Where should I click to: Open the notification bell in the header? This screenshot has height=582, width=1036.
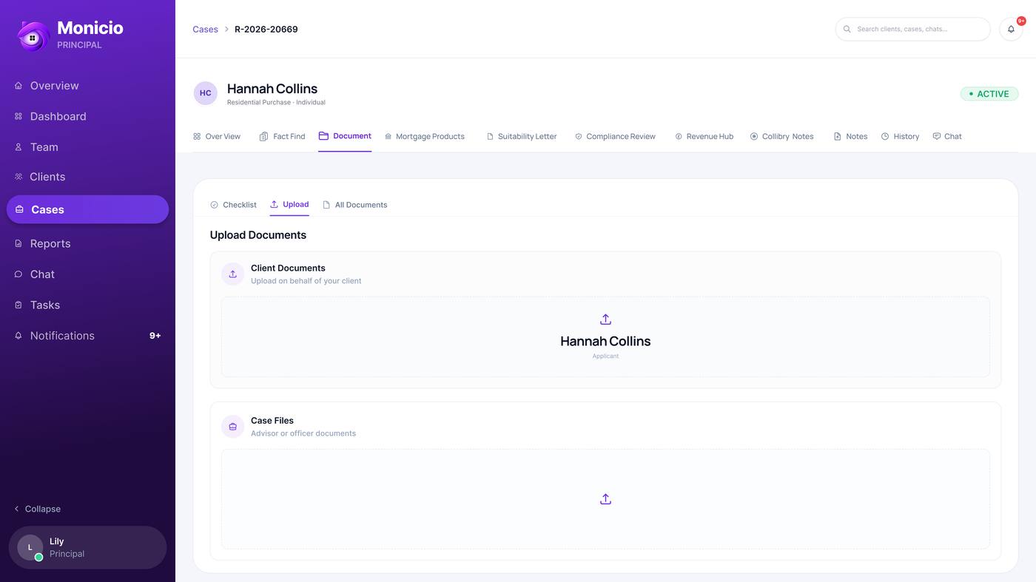pos(1011,29)
